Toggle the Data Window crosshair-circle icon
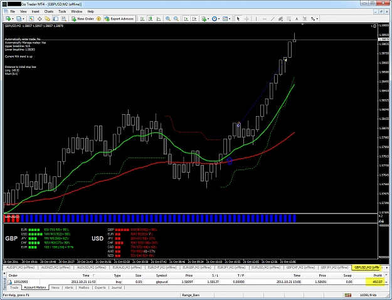This screenshot has width=392, height=300. coord(40,19)
